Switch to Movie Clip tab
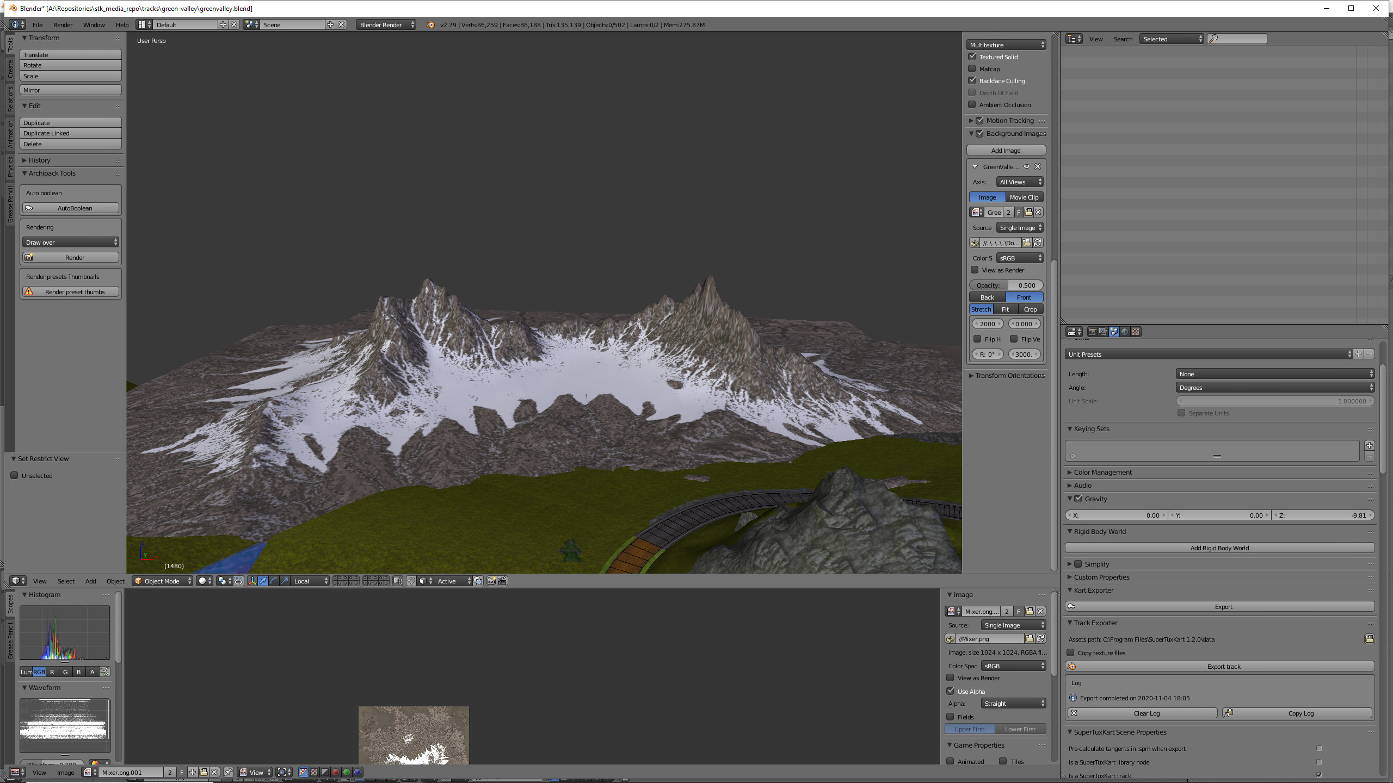Screen dimensions: 1393x783 pyautogui.click(x=1024, y=197)
